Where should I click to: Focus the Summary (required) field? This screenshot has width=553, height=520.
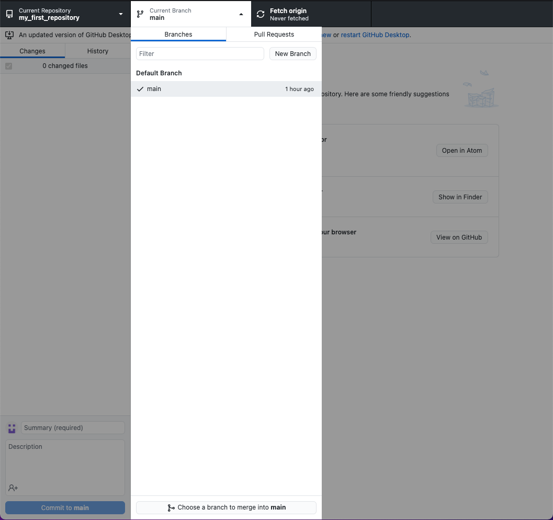(73, 427)
